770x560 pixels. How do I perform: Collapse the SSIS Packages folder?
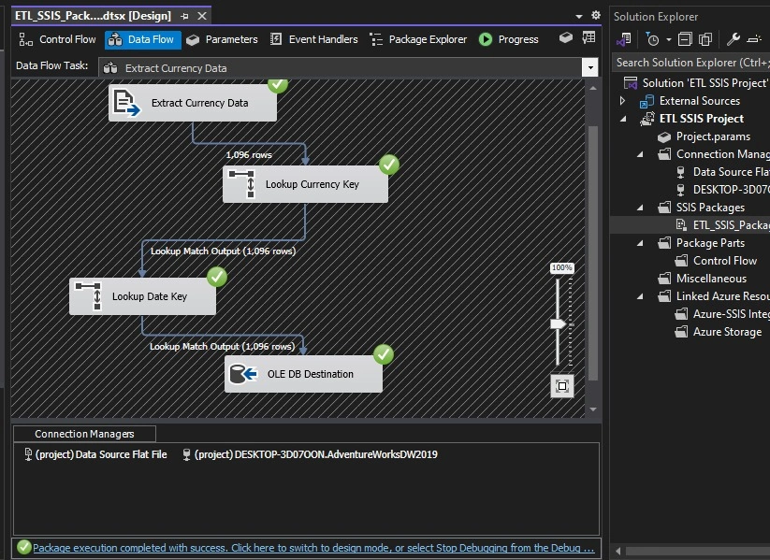point(640,208)
